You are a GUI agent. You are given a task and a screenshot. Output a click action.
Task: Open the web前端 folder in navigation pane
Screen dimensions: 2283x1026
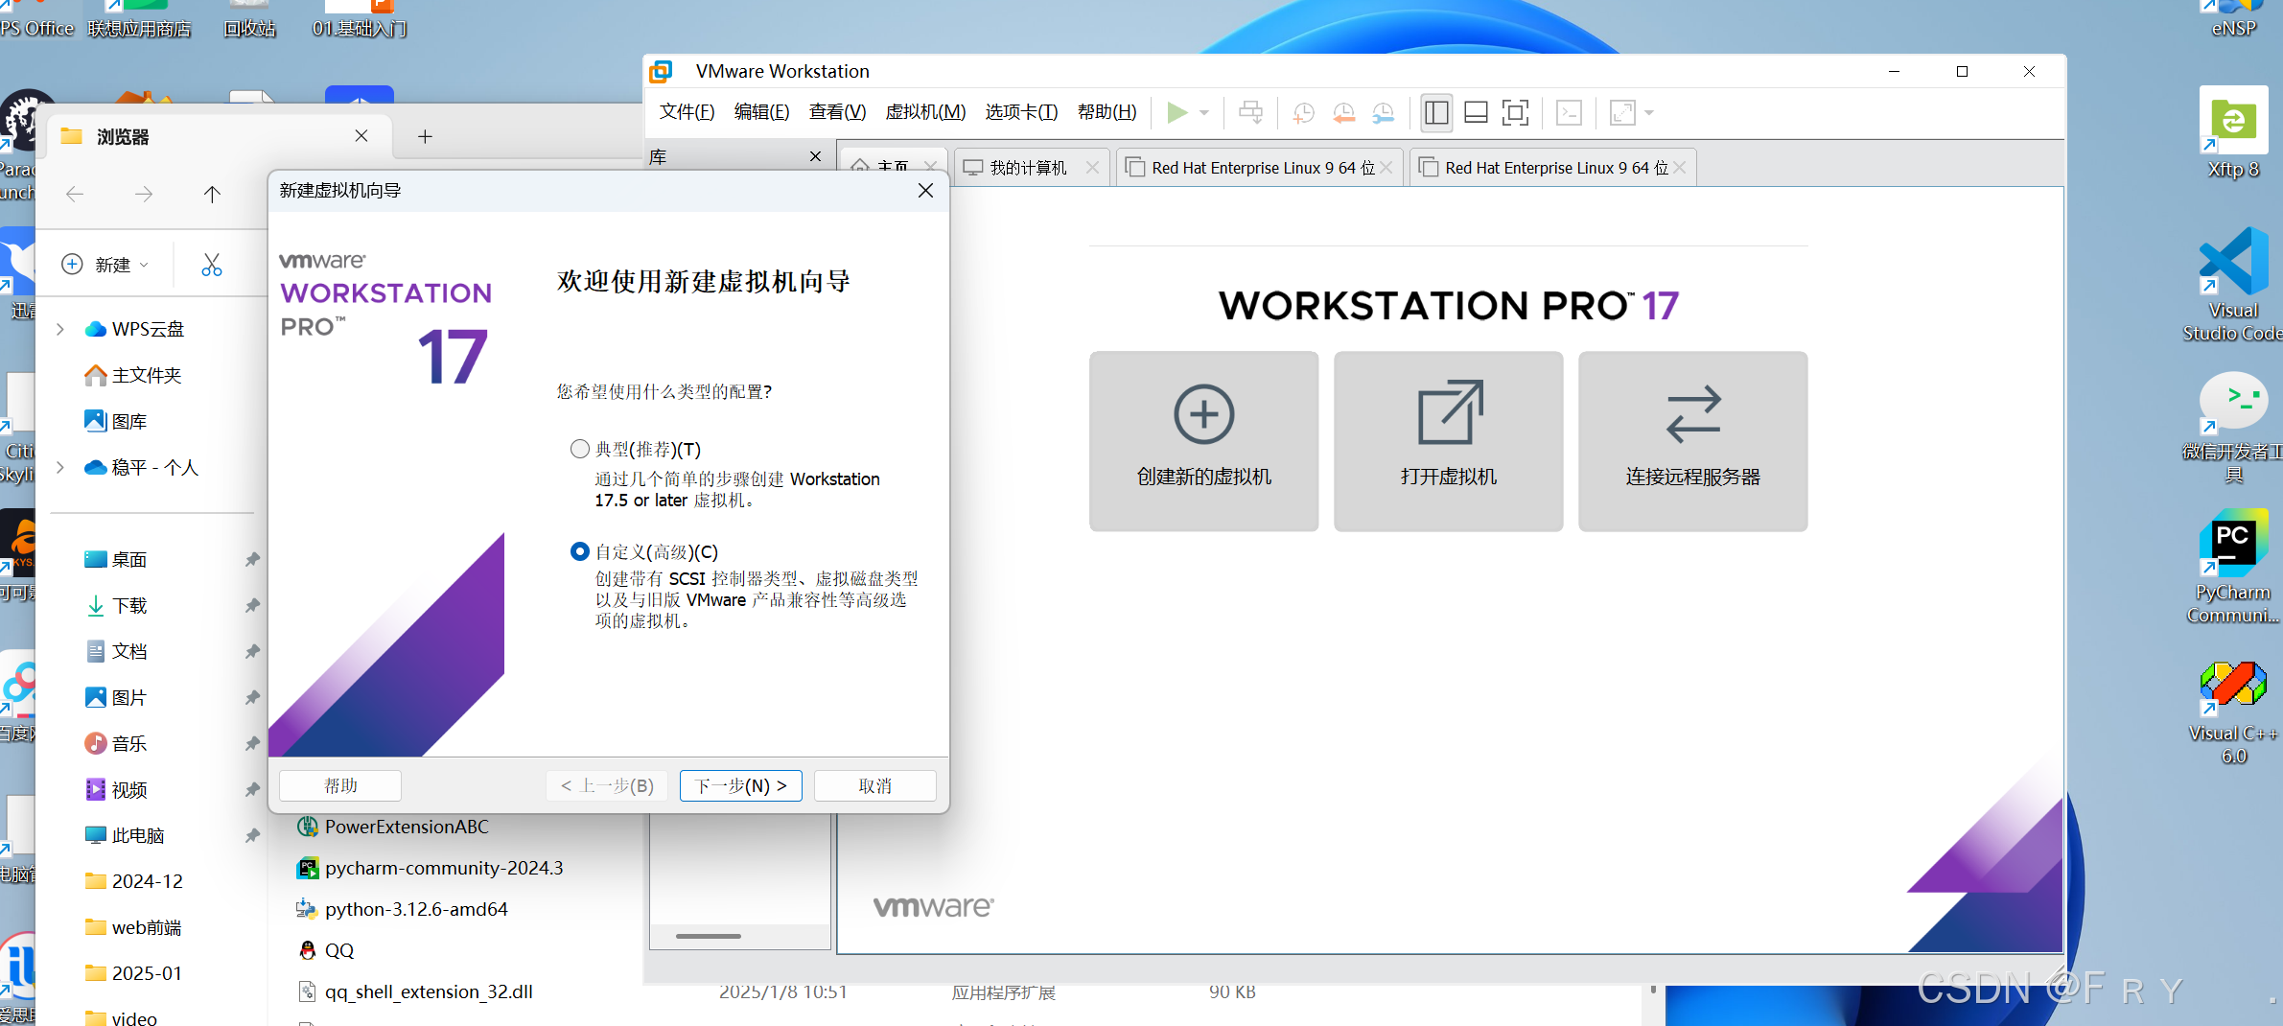(133, 927)
